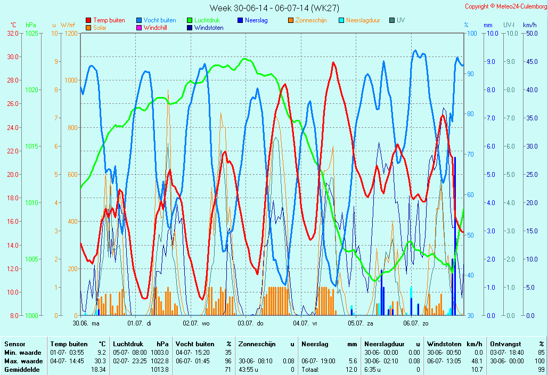The width and height of the screenshot is (548, 375).
Task: Click the cyan Neerslagduur legend swatch
Action: coord(341,20)
